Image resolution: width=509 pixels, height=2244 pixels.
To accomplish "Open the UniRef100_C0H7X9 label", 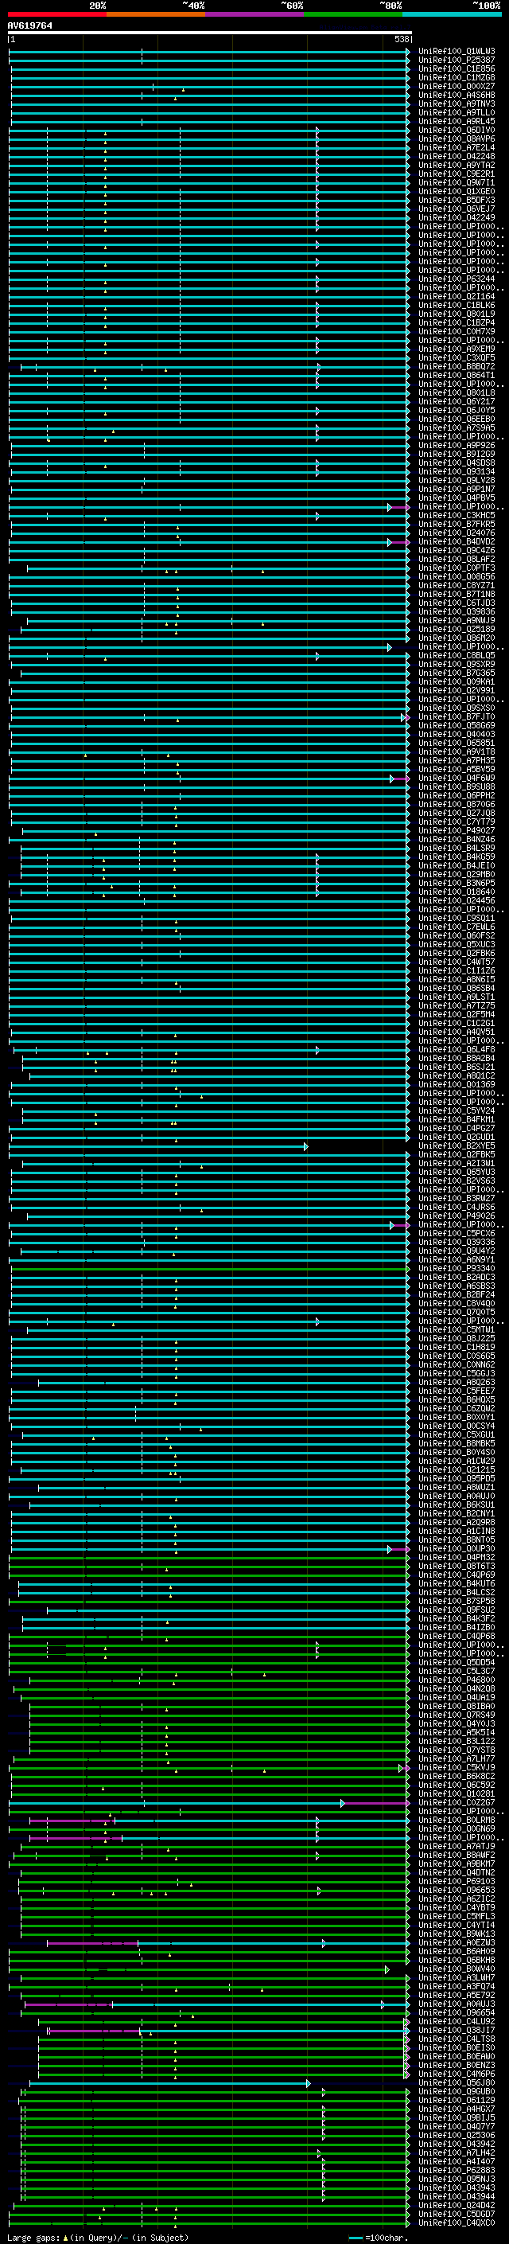I will pos(457,331).
